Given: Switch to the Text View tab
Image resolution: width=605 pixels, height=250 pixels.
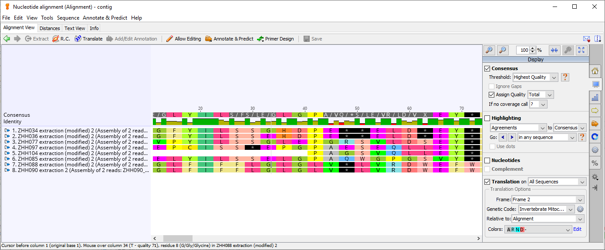Looking at the screenshot, I should click(x=75, y=28).
